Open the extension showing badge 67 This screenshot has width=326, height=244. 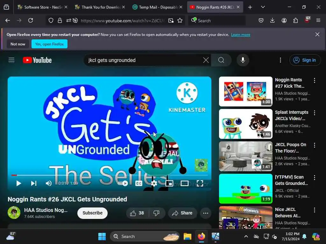pyautogui.click(x=307, y=20)
